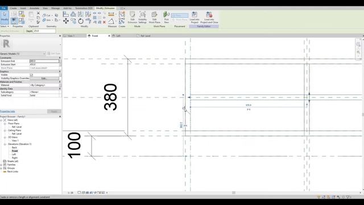The width and height of the screenshot is (364, 205).
Task: Select Sheets (all) in Project Browser
Action: (x=13, y=161)
